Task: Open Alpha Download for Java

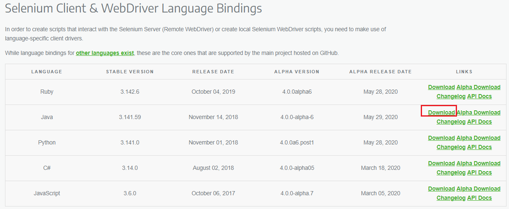Action: click(x=478, y=112)
